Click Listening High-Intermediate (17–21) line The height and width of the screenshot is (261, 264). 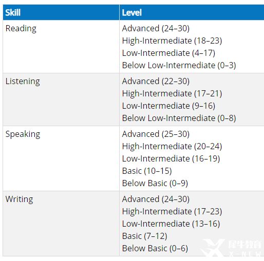[x=172, y=94]
